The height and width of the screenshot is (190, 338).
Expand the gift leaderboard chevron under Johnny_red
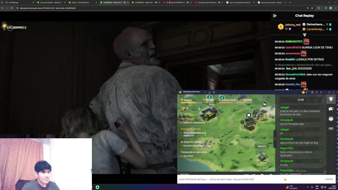[x=304, y=35]
